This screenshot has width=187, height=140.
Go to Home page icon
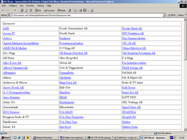click(31, 10)
